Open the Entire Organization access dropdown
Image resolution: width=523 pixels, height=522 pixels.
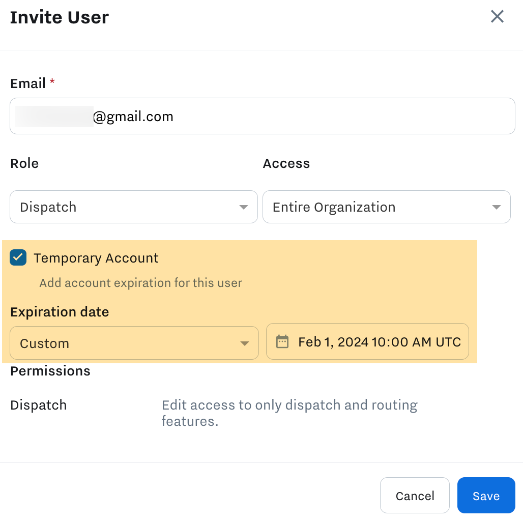pyautogui.click(x=386, y=207)
